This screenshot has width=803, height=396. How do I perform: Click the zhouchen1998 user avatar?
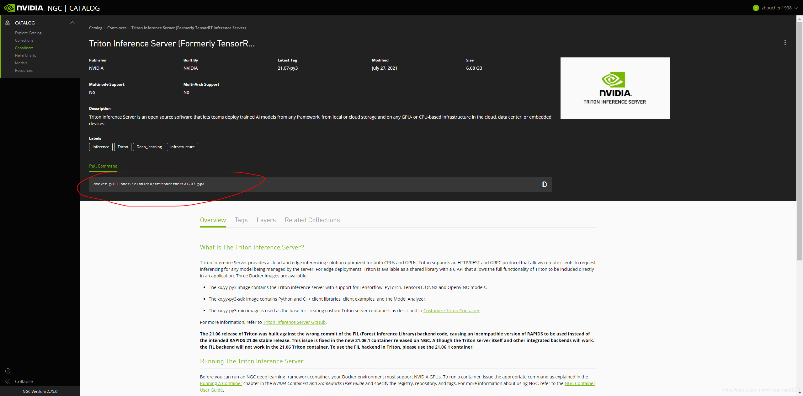[x=756, y=8]
